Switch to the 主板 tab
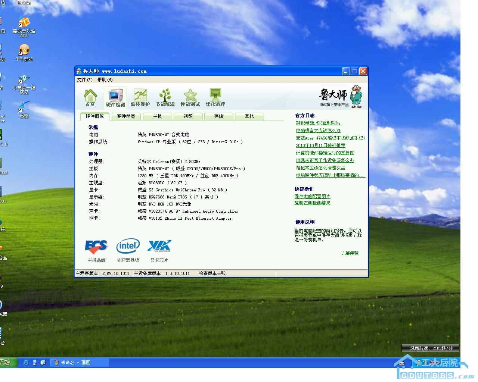 [x=157, y=116]
